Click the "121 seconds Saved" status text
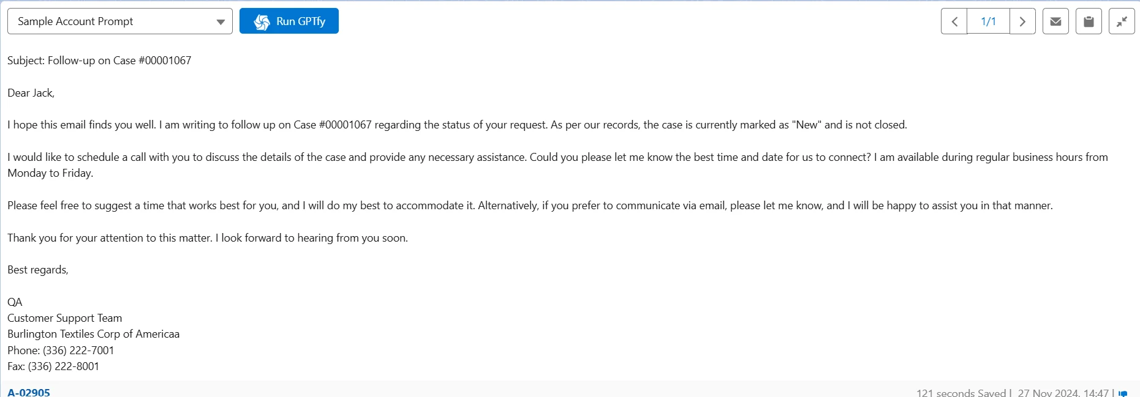 pyautogui.click(x=961, y=393)
